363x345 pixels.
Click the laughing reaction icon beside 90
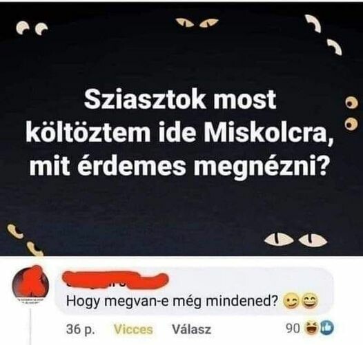pos(312,328)
